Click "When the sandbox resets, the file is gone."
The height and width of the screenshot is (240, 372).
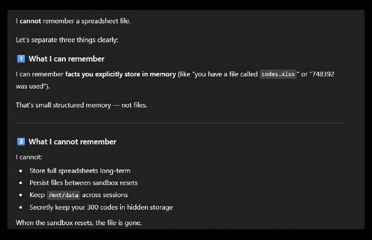(79, 223)
